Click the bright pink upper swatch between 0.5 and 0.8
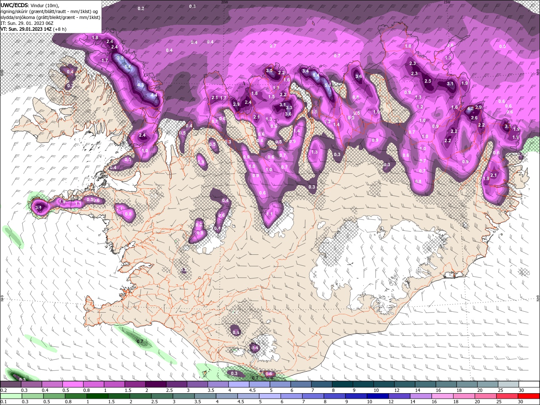This screenshot has width=540, height=405. [x=73, y=384]
